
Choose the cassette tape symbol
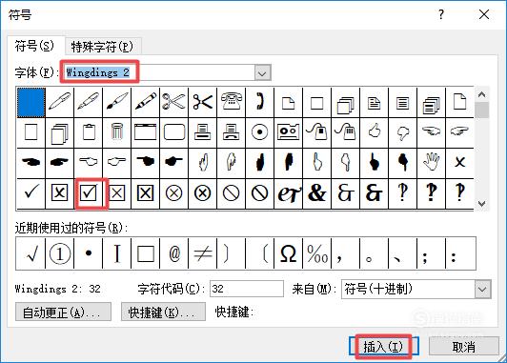pos(288,131)
